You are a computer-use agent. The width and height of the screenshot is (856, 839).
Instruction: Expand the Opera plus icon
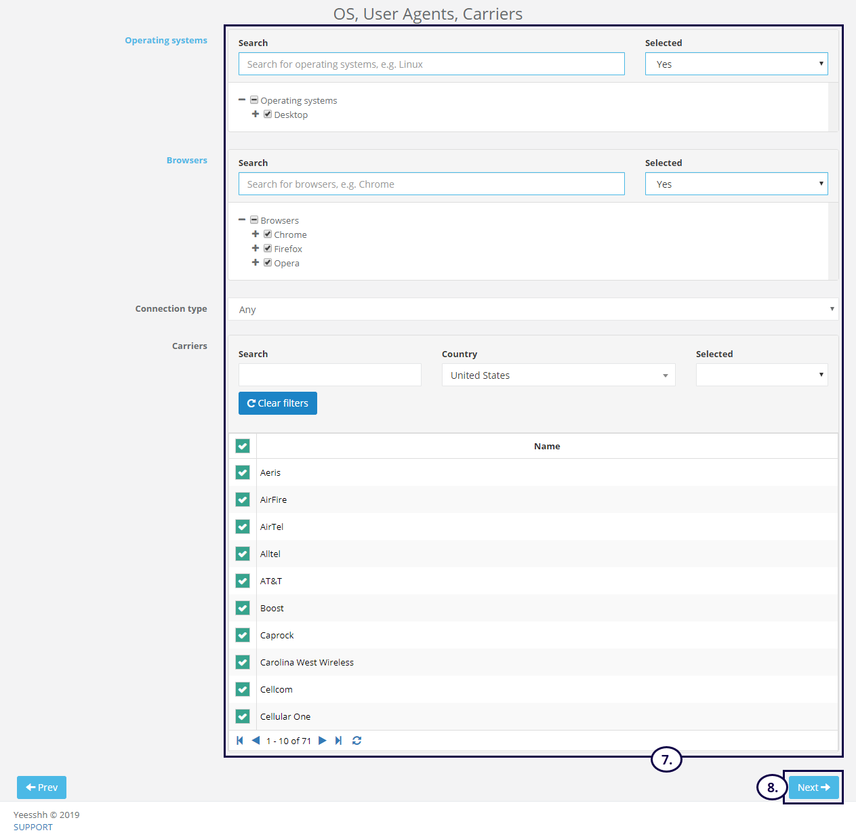tap(256, 263)
